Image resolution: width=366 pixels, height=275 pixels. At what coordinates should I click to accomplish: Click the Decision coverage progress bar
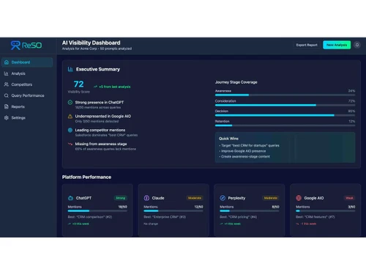coord(285,115)
